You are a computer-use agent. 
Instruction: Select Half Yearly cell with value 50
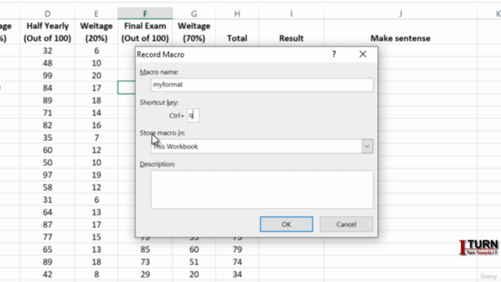(x=47, y=162)
